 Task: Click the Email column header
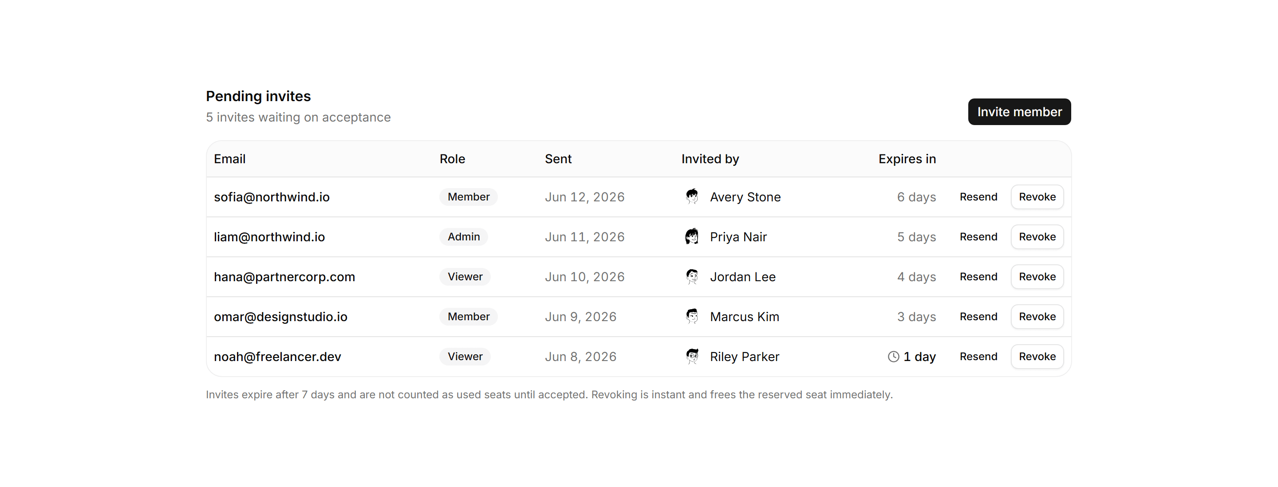point(230,159)
